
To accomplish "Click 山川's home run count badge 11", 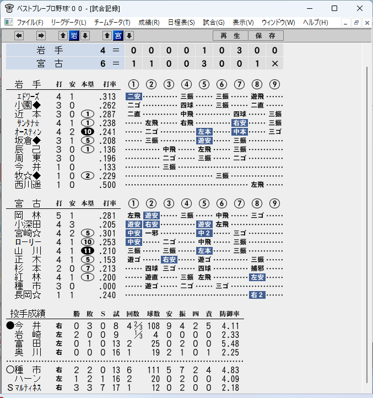I will coord(88,251).
